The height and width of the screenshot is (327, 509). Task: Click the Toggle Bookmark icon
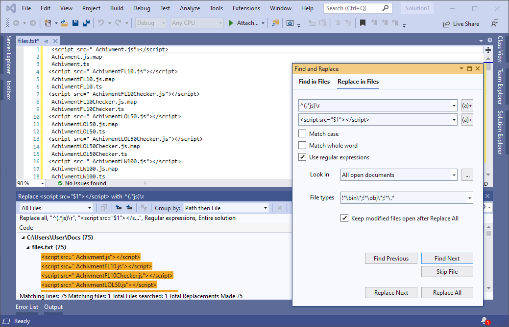click(363, 23)
